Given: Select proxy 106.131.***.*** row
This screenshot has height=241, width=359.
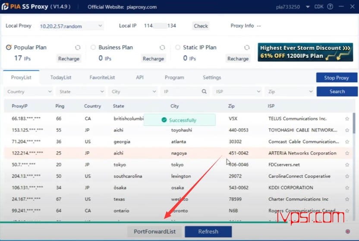Looking at the screenshot, I should click(178, 188).
